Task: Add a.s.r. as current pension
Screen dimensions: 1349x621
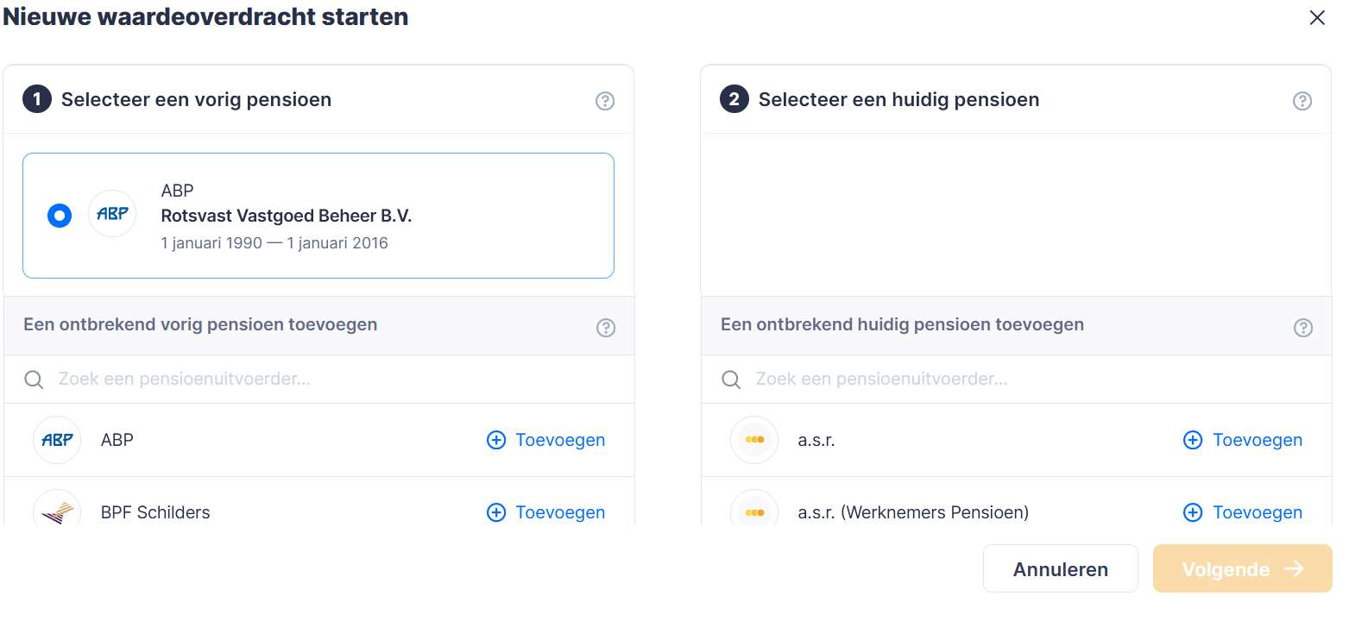Action: (1243, 440)
